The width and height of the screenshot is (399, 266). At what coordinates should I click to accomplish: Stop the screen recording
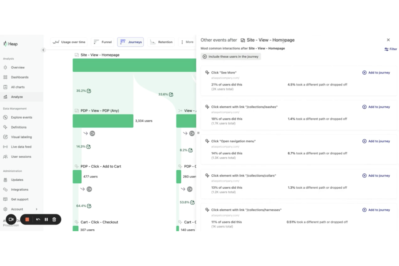coord(27,219)
